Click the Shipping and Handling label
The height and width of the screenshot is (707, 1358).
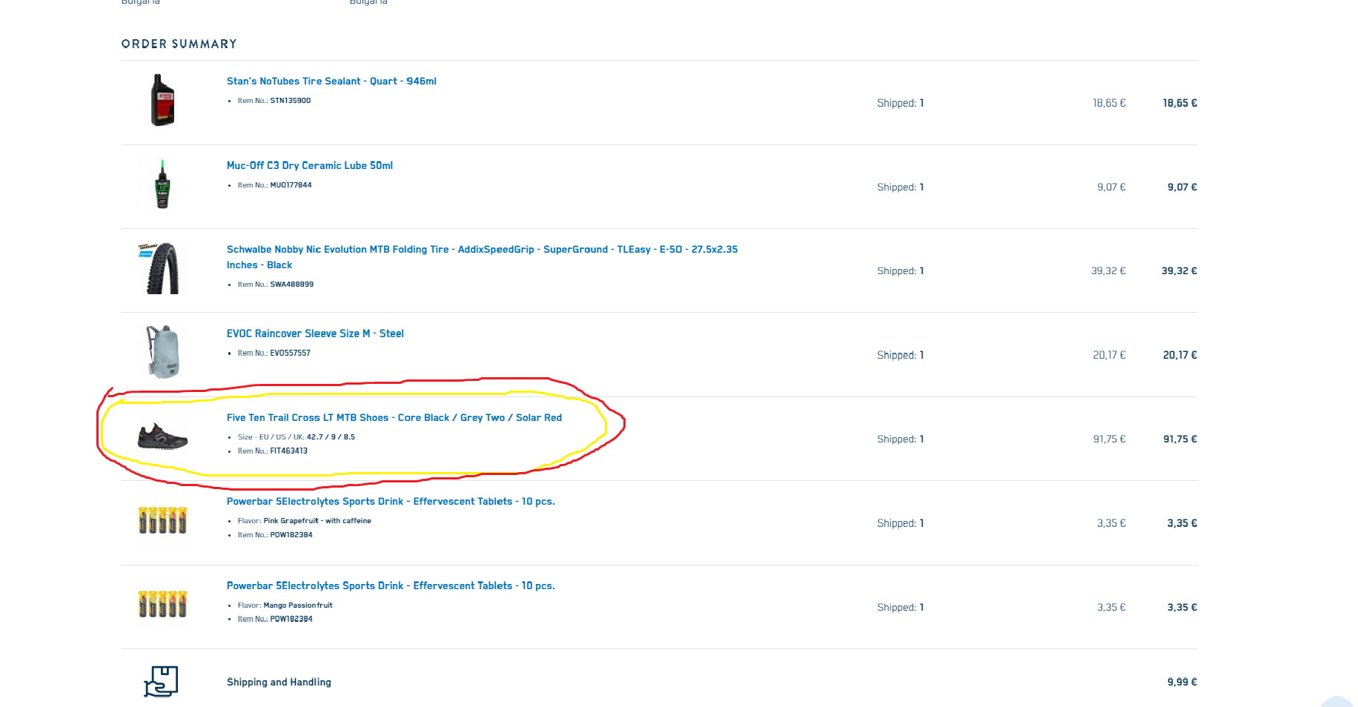[279, 683]
